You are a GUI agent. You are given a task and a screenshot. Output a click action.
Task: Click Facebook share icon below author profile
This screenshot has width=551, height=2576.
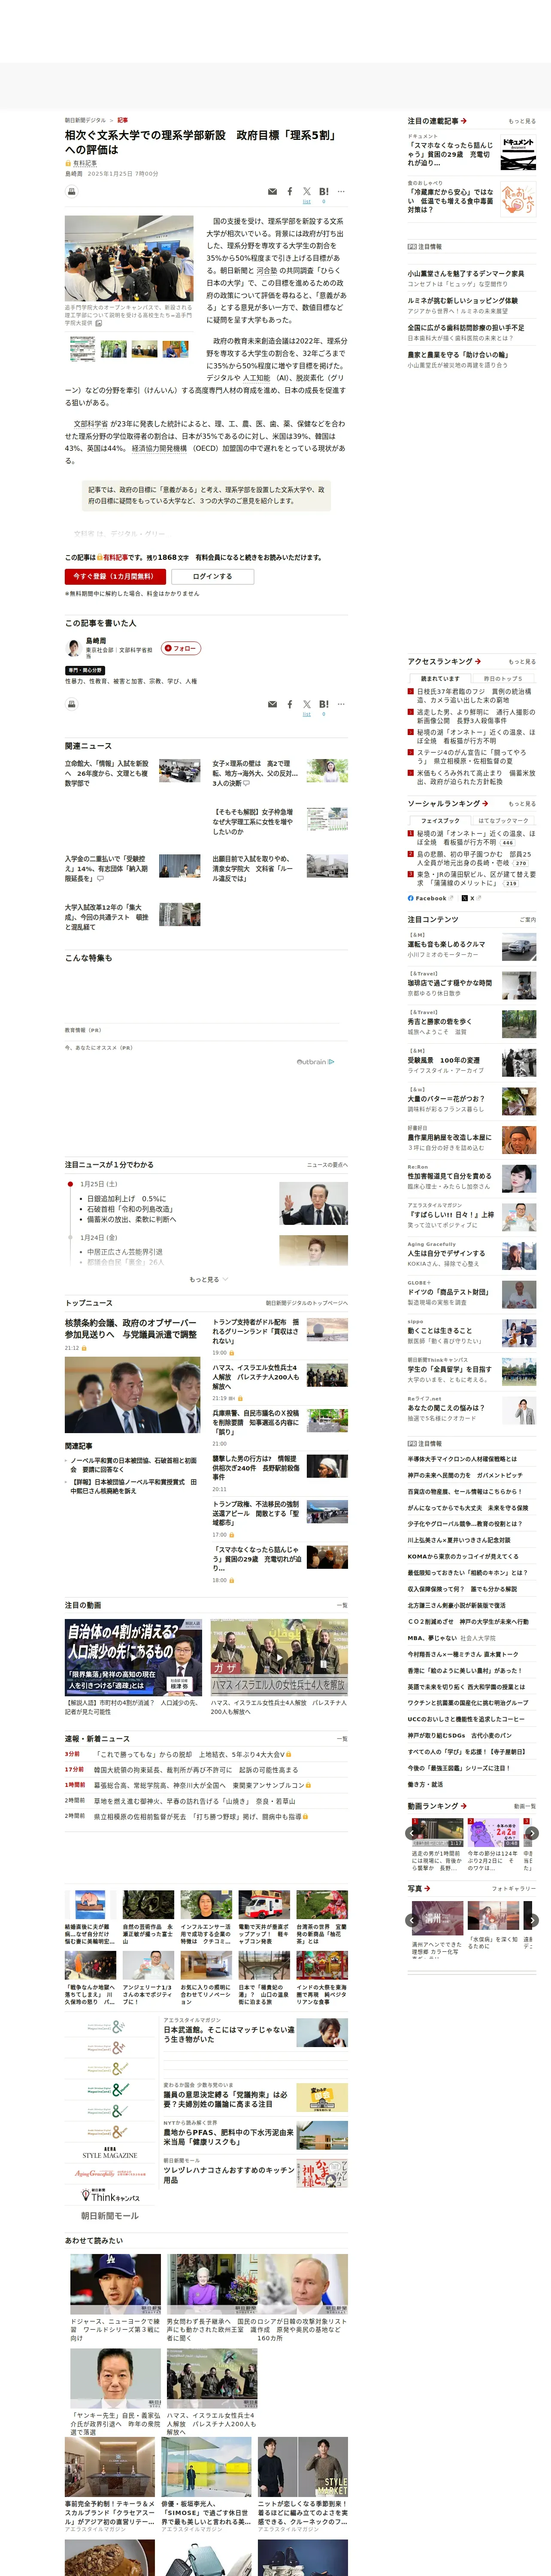(x=290, y=704)
